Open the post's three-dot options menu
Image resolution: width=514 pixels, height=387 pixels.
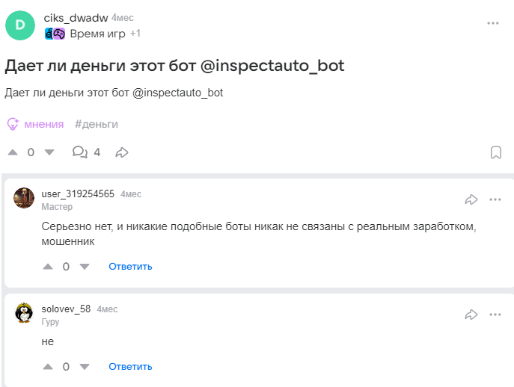(493, 23)
